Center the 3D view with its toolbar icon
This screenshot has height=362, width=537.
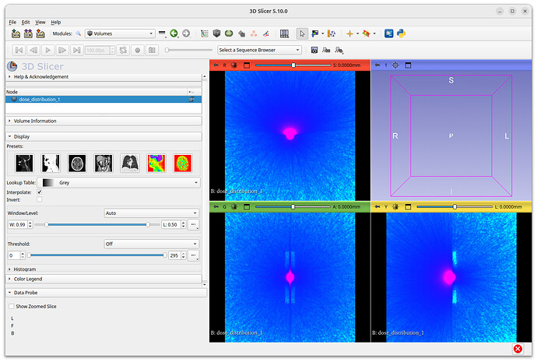pyautogui.click(x=395, y=65)
